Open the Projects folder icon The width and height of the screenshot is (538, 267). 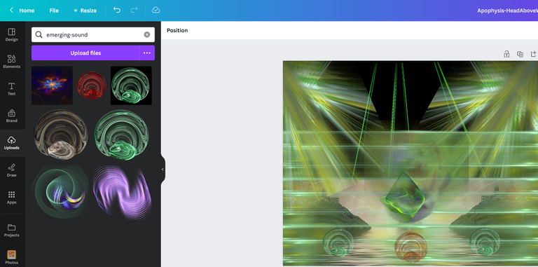point(11,227)
